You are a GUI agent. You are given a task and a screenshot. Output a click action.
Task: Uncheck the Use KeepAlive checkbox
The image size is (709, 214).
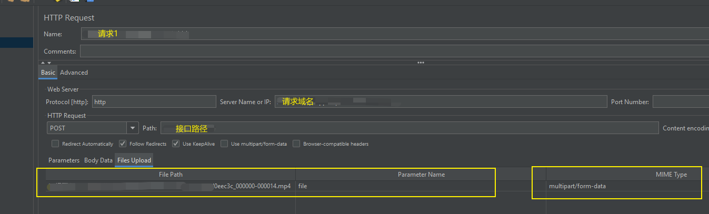[x=176, y=144]
